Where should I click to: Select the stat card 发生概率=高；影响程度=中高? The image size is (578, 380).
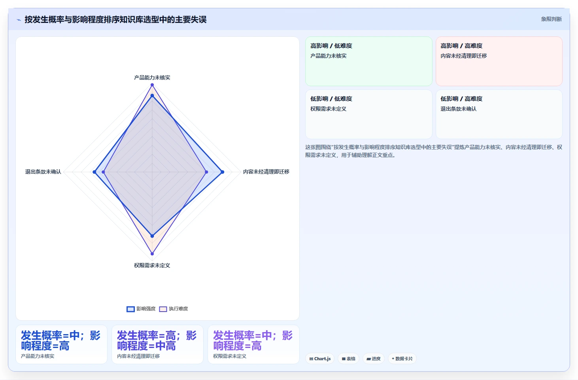pos(157,344)
